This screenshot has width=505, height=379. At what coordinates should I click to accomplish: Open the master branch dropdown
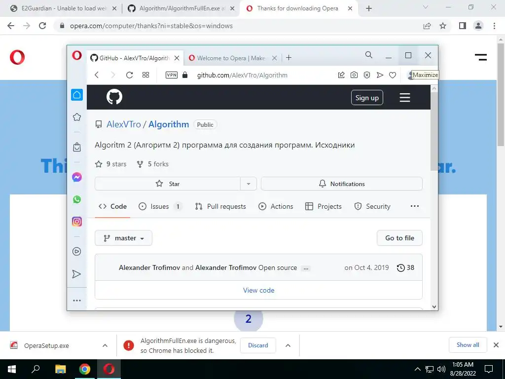123,238
